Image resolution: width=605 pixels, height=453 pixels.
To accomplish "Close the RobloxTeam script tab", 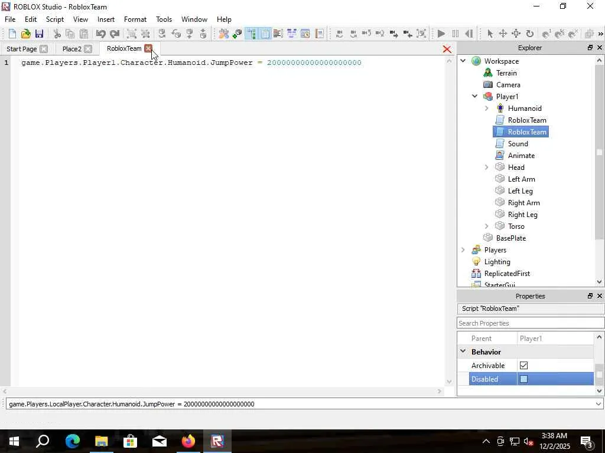I will pyautogui.click(x=148, y=48).
